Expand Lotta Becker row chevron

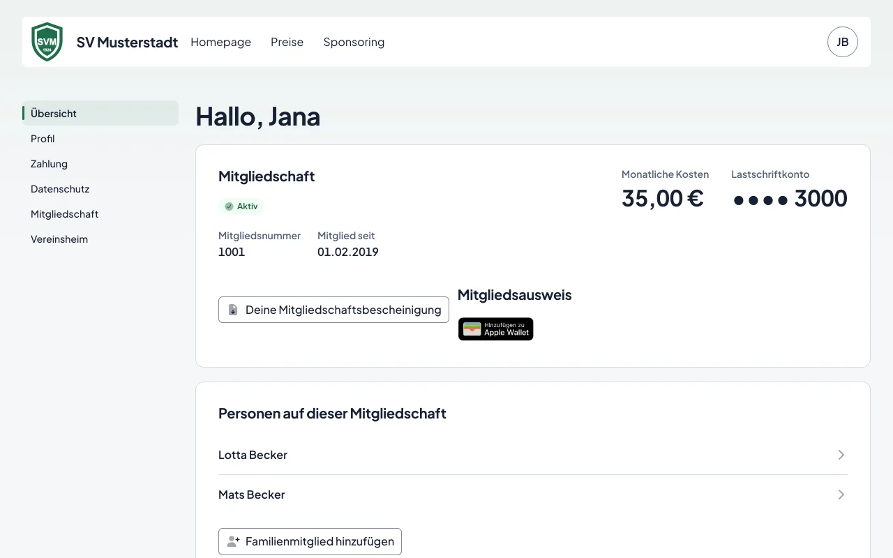coord(841,455)
